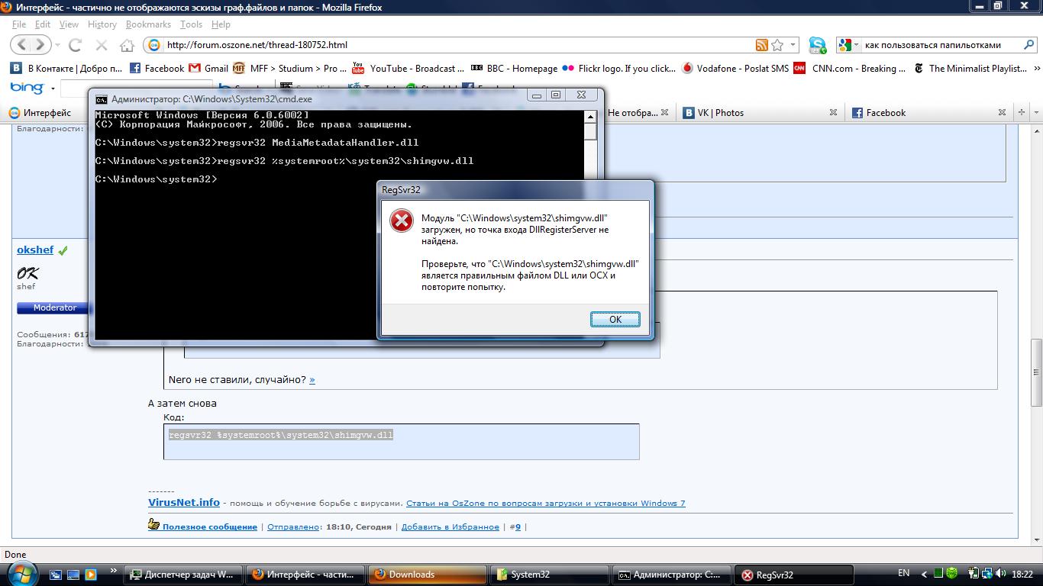This screenshot has height=586, width=1043.
Task: Open the Flickr logo bookmark
Action: (618, 68)
